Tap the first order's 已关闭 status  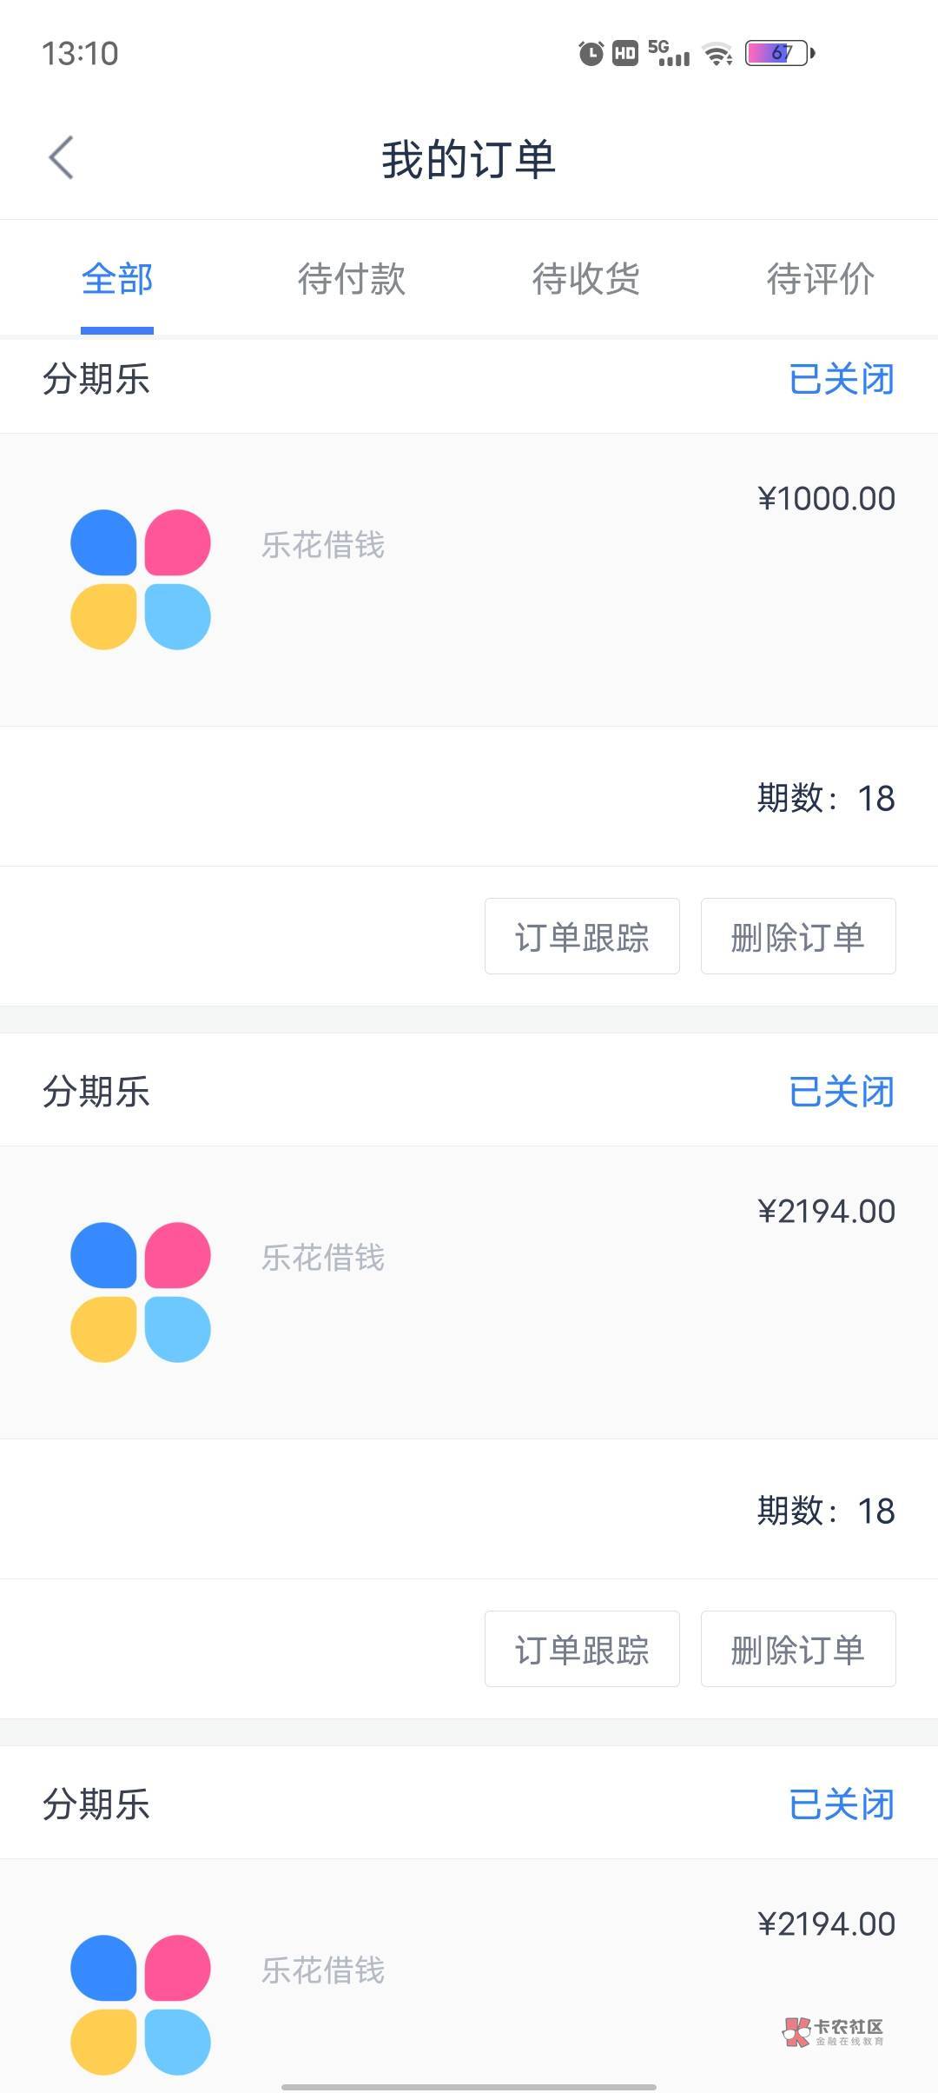click(x=841, y=380)
